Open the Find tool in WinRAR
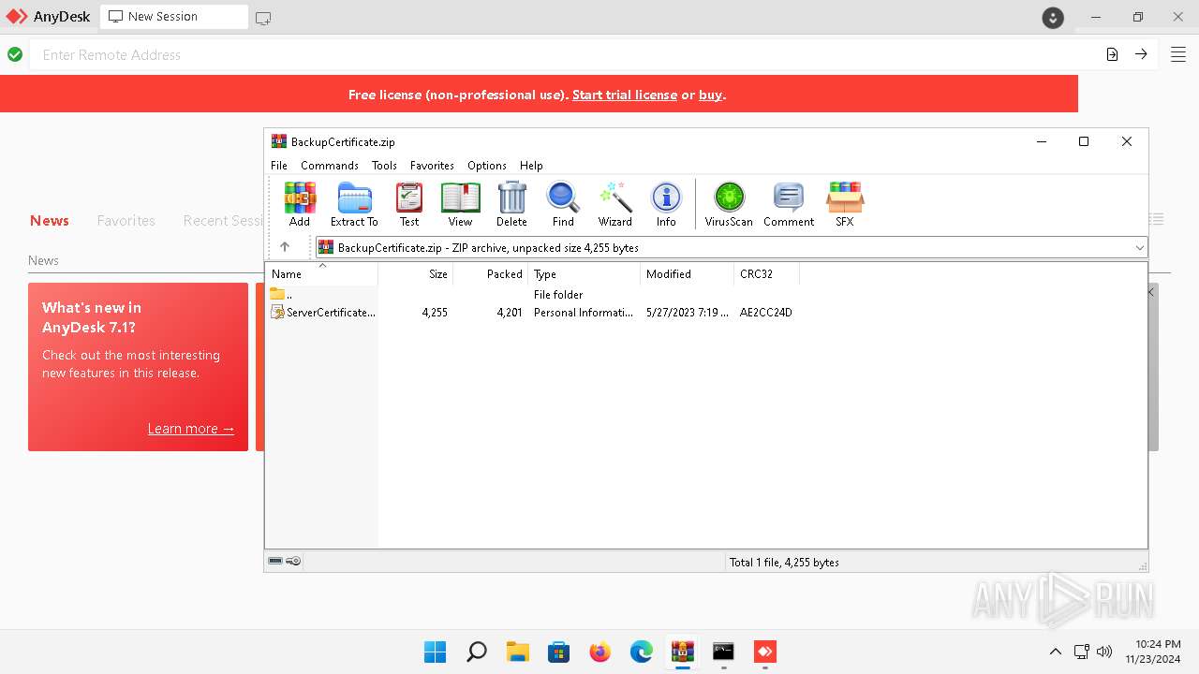This screenshot has height=674, width=1199. pos(563,204)
